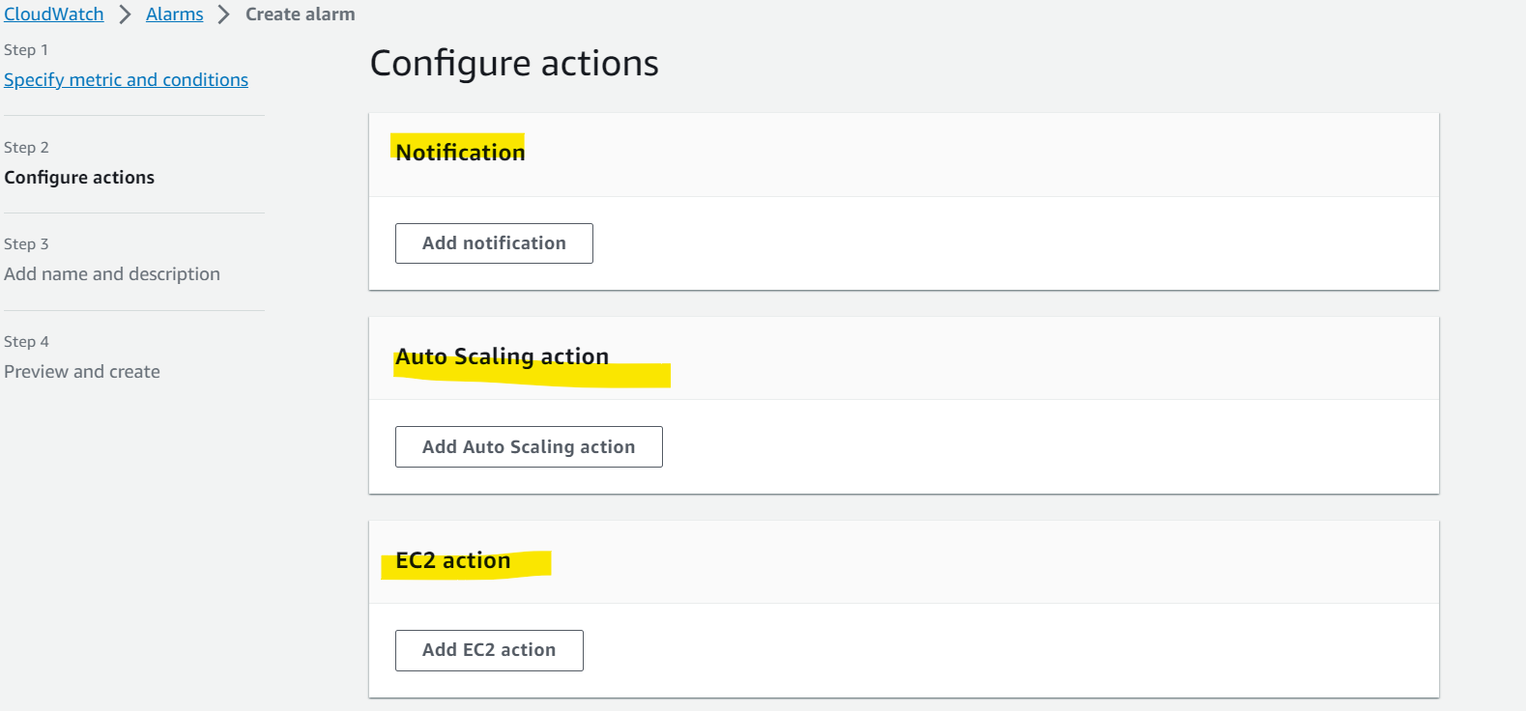The height and width of the screenshot is (711, 1526).
Task: Click the chevron after Alarms breadcrumb
Action: pos(223,14)
